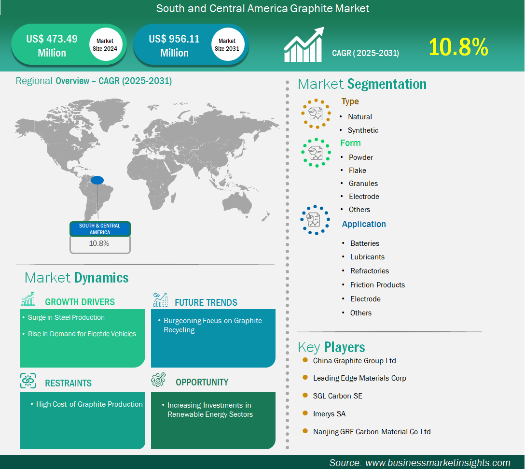Click the US$ 473.49 Million market size badge
The height and width of the screenshot is (469, 525).
click(69, 44)
